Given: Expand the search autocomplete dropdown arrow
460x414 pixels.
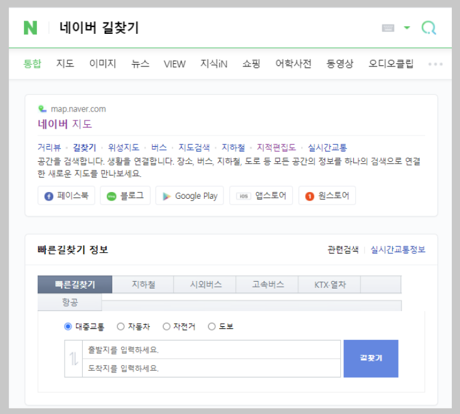Looking at the screenshot, I should click(407, 28).
